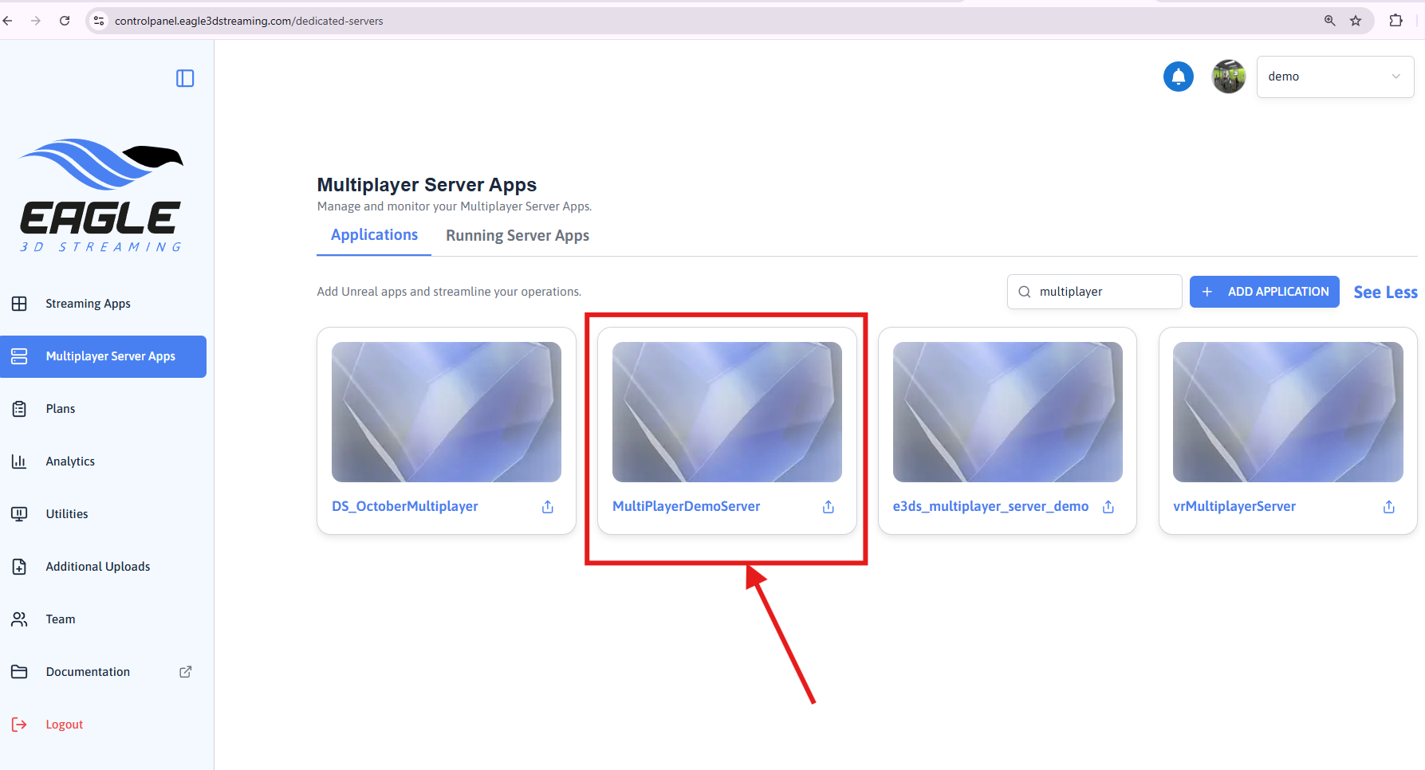1425x770 pixels.
Task: Share the DS_OctoberMultiplayer app via upload icon
Action: pyautogui.click(x=548, y=507)
